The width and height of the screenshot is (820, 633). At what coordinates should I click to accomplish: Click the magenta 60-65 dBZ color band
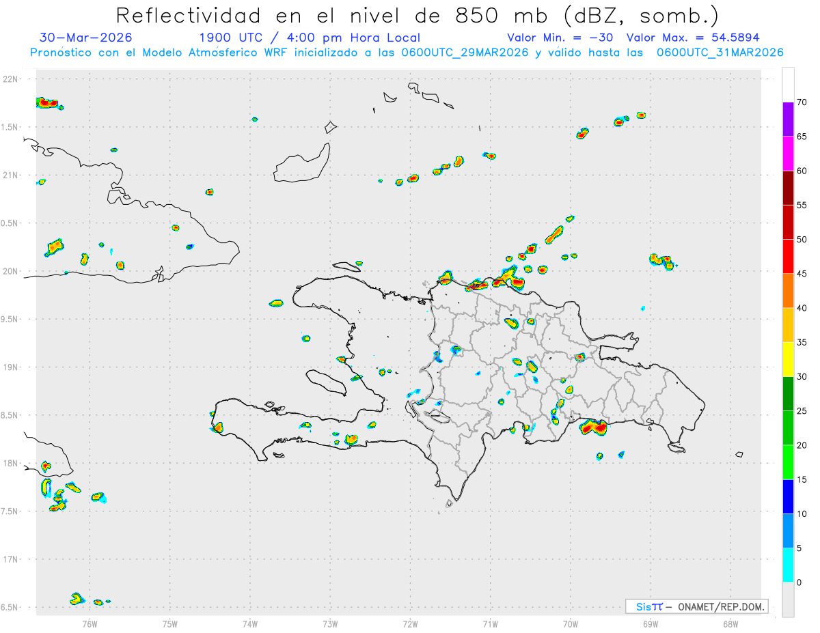pyautogui.click(x=788, y=154)
